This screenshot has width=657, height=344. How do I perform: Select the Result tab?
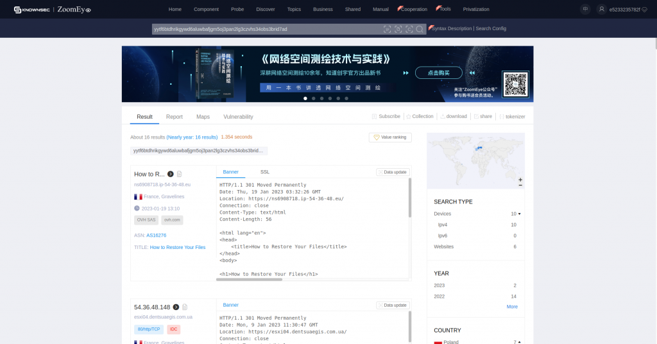144,117
